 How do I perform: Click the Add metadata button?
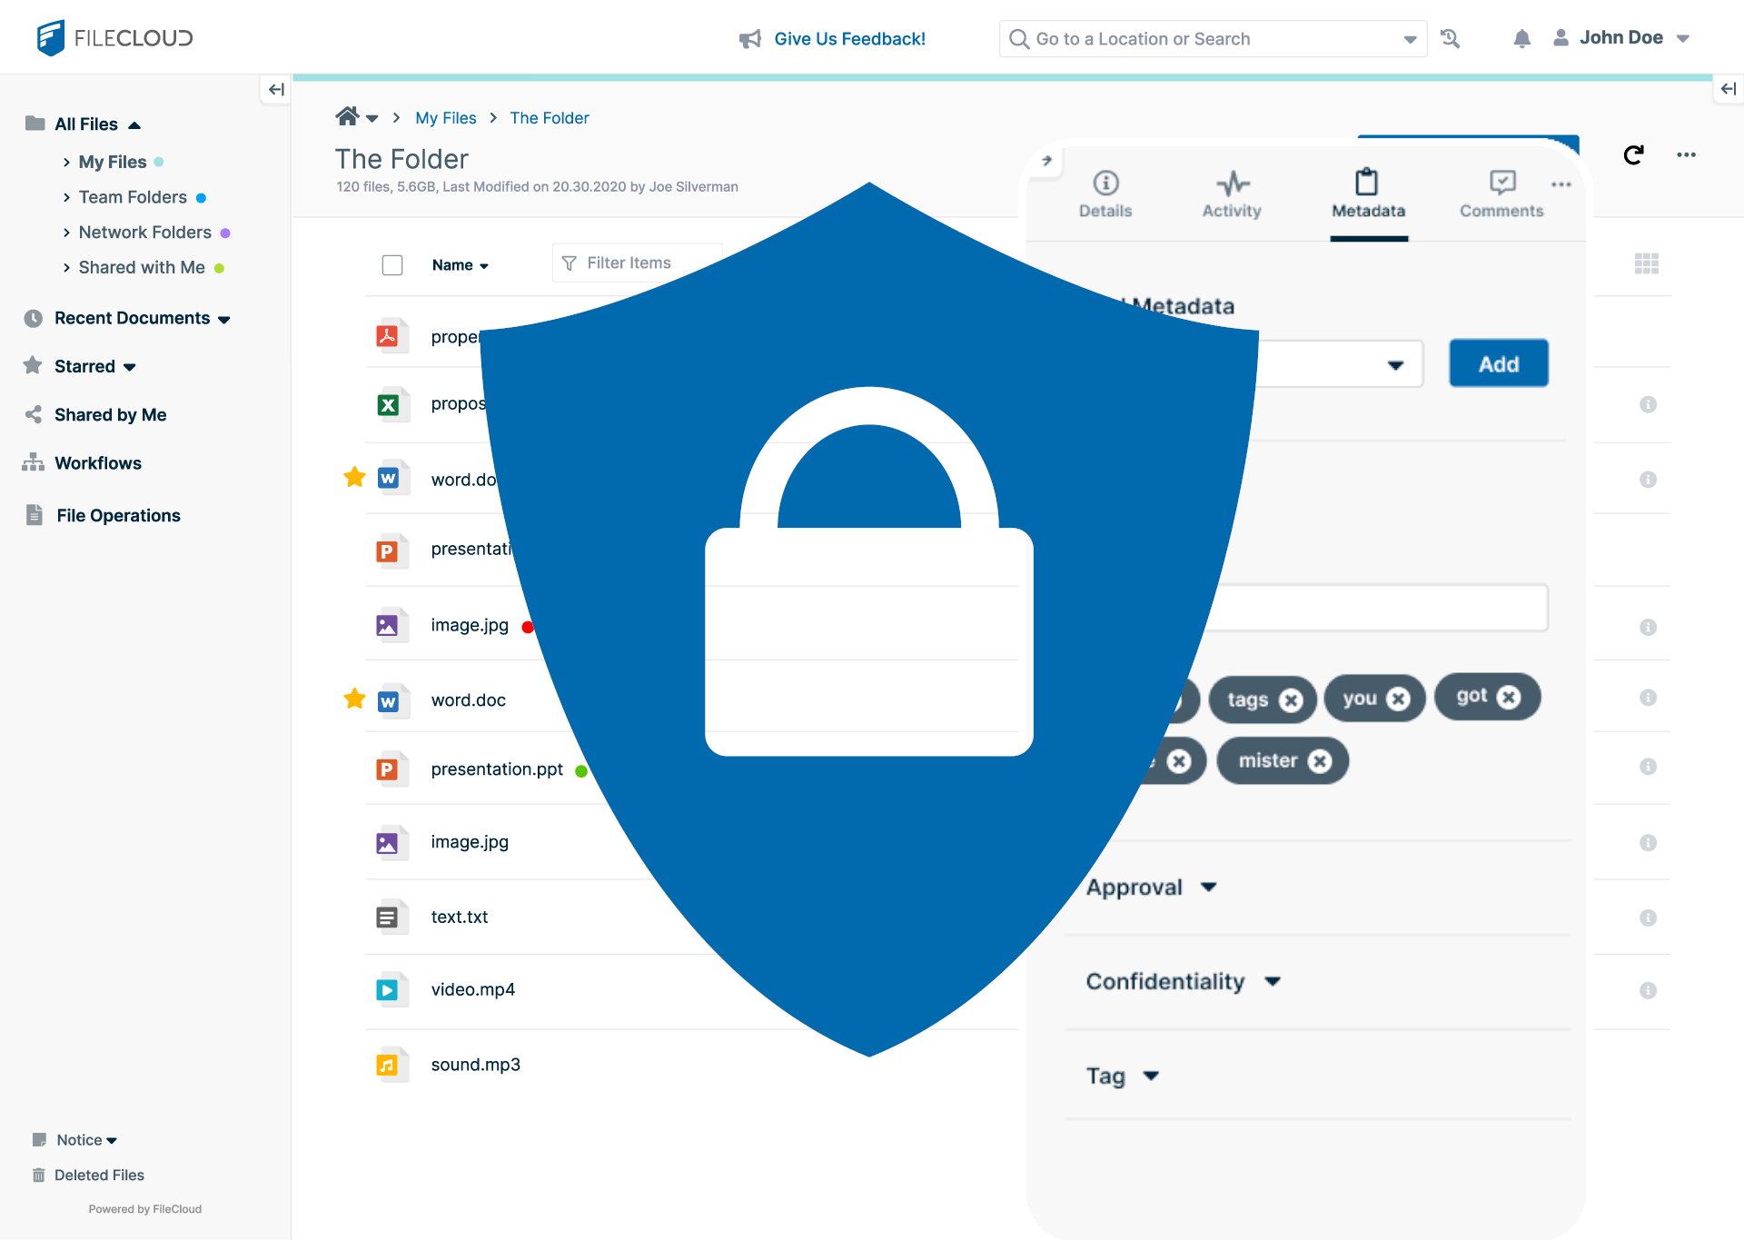click(x=1498, y=363)
